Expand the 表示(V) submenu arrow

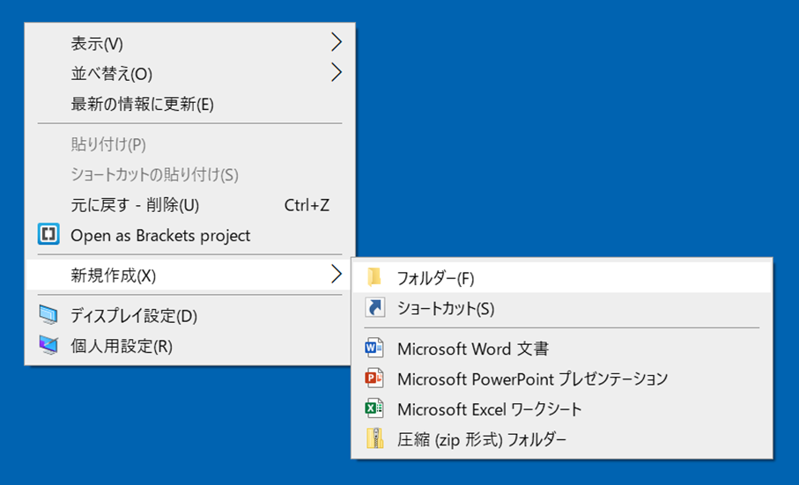(336, 42)
